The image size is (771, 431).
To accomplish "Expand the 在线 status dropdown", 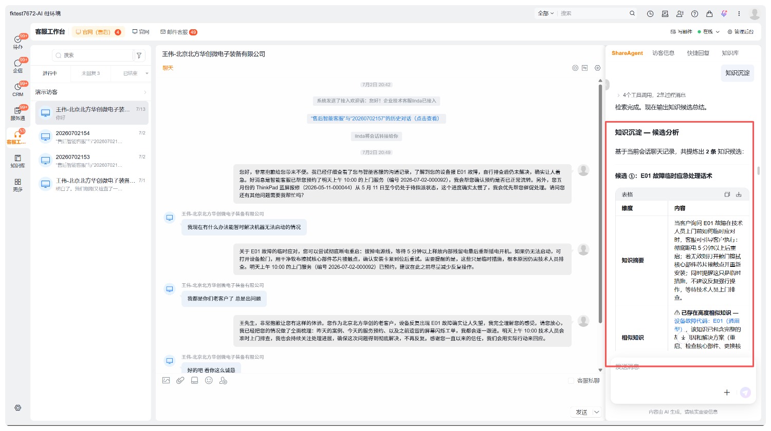I will point(709,32).
